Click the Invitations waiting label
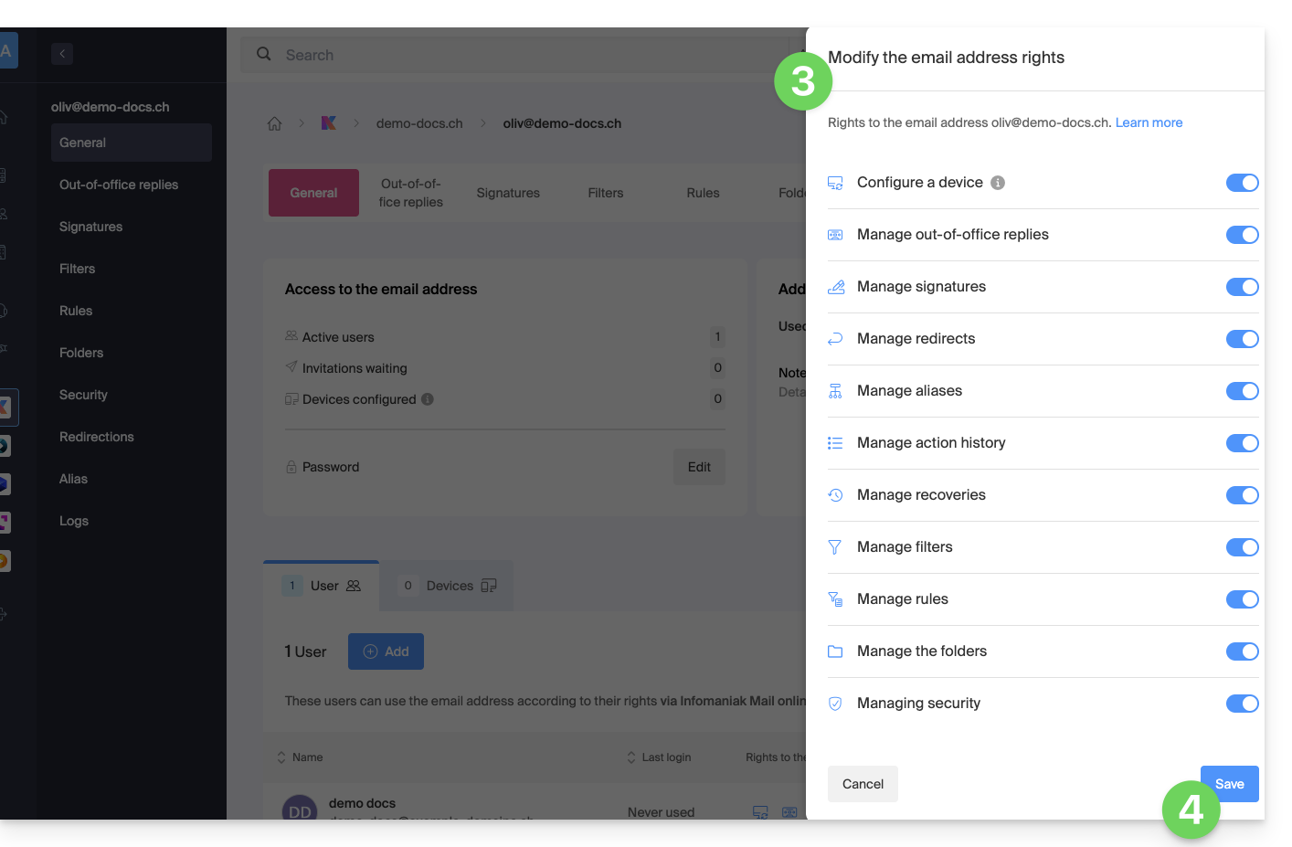Screen dimensions: 1292x847 point(355,368)
